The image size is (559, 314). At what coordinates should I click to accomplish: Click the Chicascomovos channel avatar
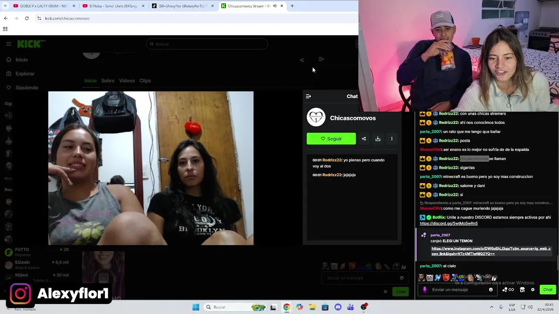tap(316, 117)
